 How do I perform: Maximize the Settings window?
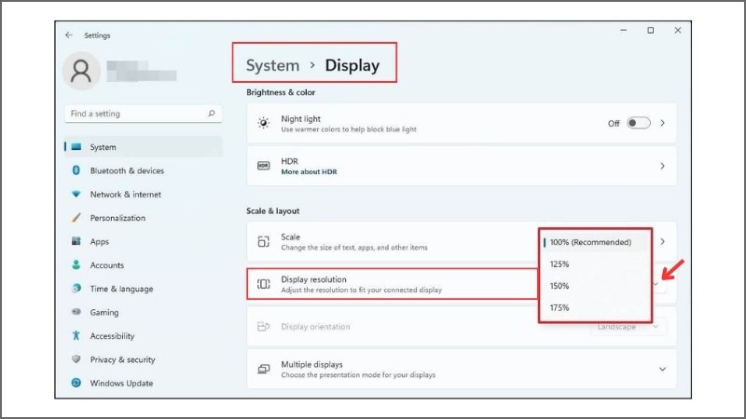pos(650,30)
